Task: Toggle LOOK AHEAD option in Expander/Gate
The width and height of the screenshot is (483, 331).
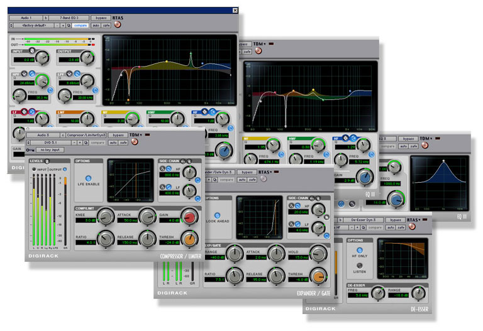Action: [x=218, y=215]
